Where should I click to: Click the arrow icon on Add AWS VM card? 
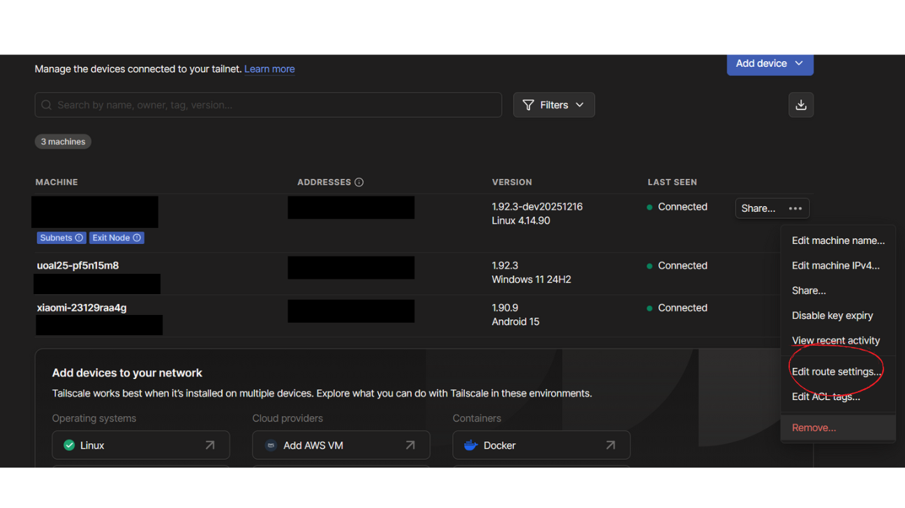tap(410, 445)
